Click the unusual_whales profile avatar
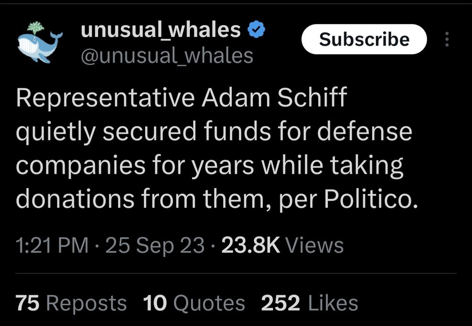 [x=39, y=42]
